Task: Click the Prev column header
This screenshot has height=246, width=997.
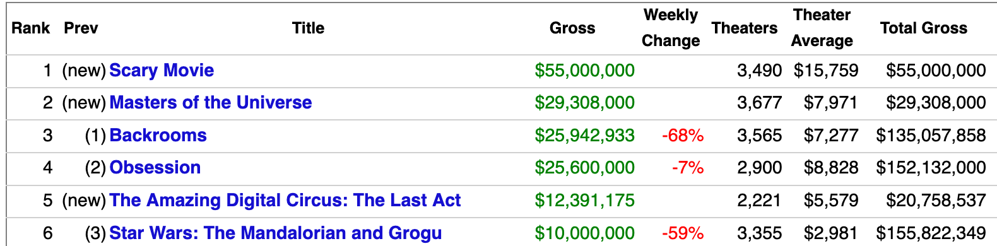Action: tap(81, 28)
